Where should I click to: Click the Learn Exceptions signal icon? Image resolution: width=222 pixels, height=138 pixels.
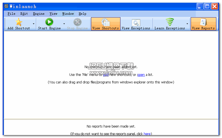click(170, 22)
